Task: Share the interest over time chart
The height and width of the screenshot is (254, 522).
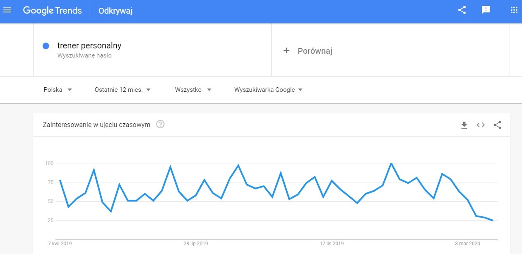Action: [498, 125]
